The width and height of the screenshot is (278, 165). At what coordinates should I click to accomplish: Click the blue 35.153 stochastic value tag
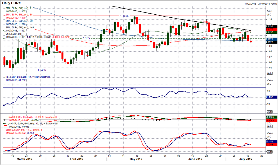[x=271, y=142]
